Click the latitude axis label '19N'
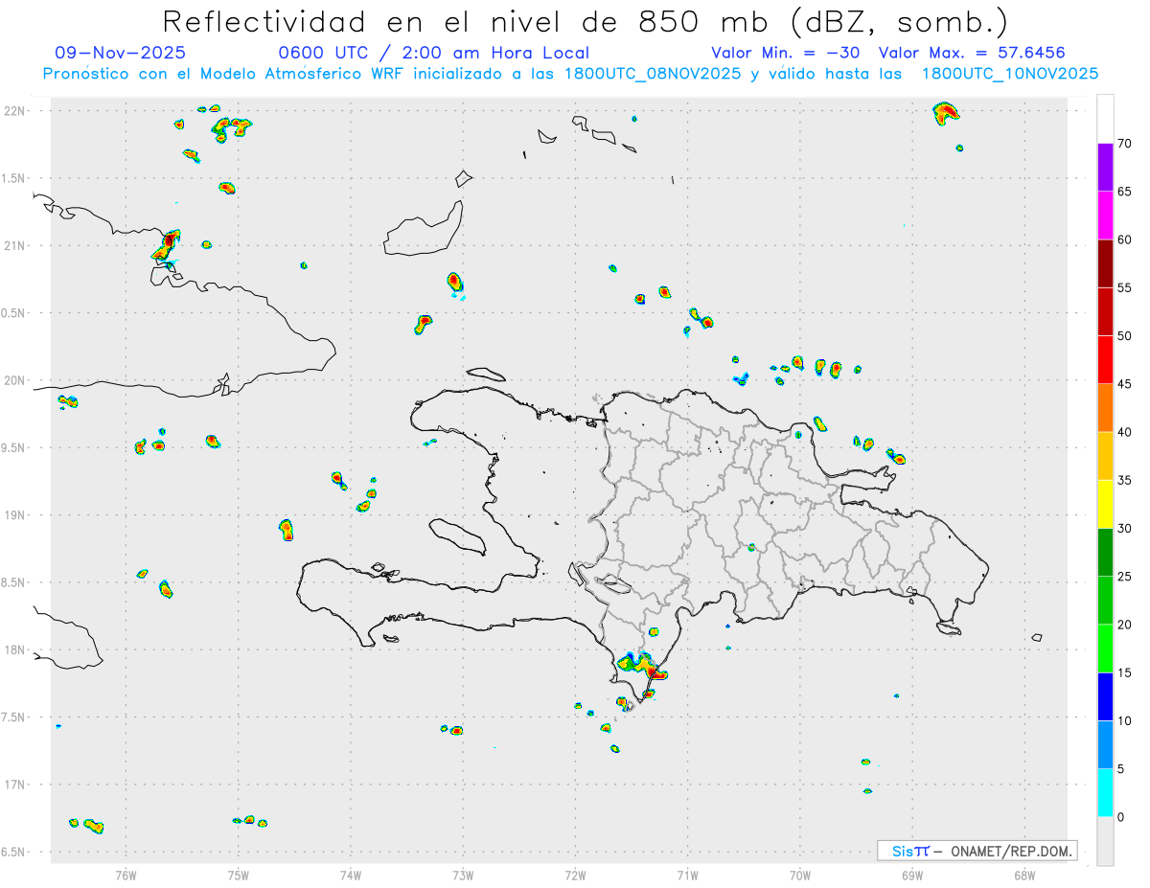 (16, 515)
